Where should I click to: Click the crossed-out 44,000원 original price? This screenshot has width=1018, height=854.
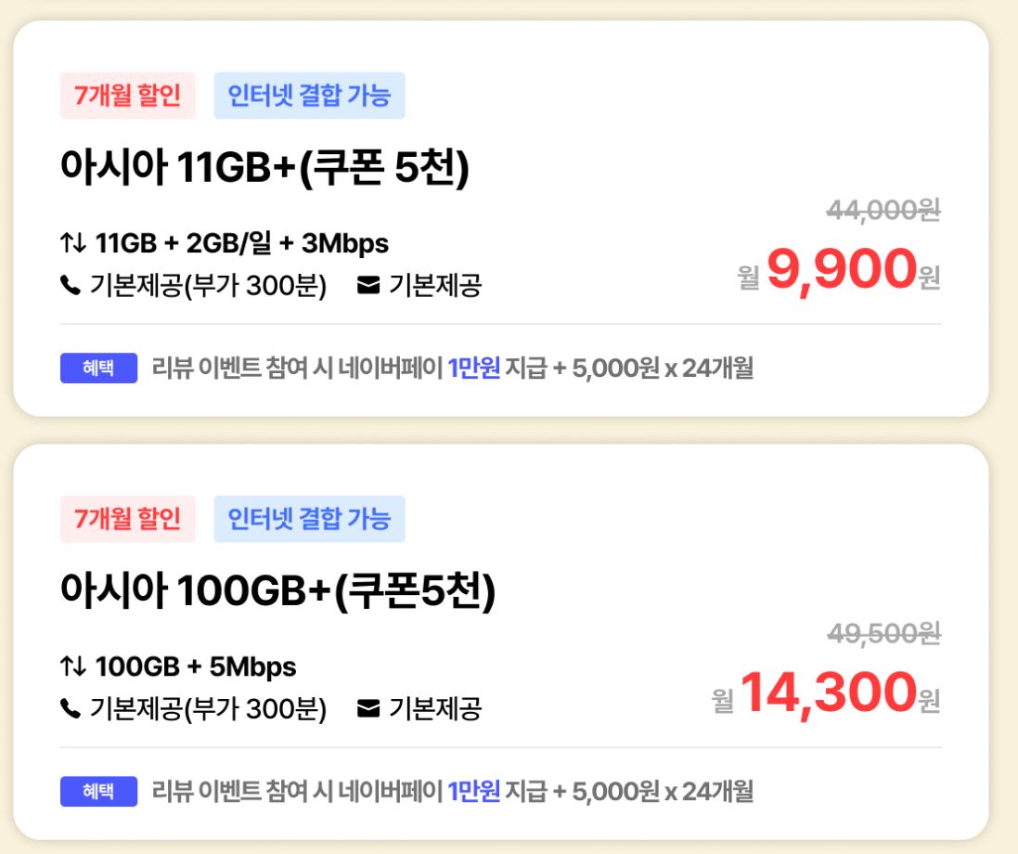point(883,211)
